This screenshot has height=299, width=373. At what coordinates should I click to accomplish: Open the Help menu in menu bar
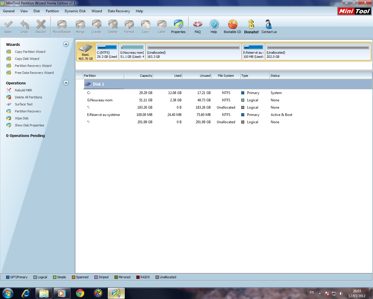139,11
